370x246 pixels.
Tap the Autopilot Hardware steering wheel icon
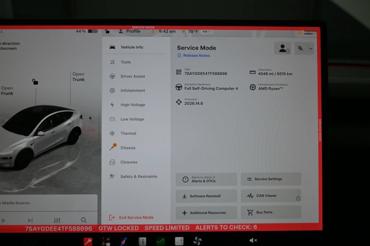pos(179,87)
